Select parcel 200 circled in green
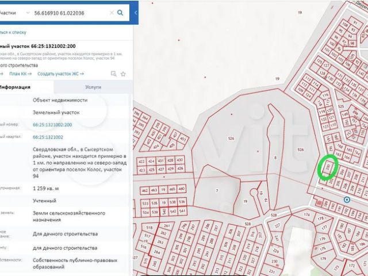Image resolution: width=368 pixels, height=276 pixels. (327, 167)
